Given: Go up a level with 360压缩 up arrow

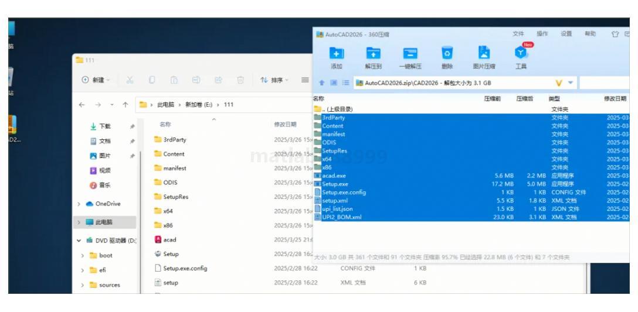Looking at the screenshot, I should 321,83.
